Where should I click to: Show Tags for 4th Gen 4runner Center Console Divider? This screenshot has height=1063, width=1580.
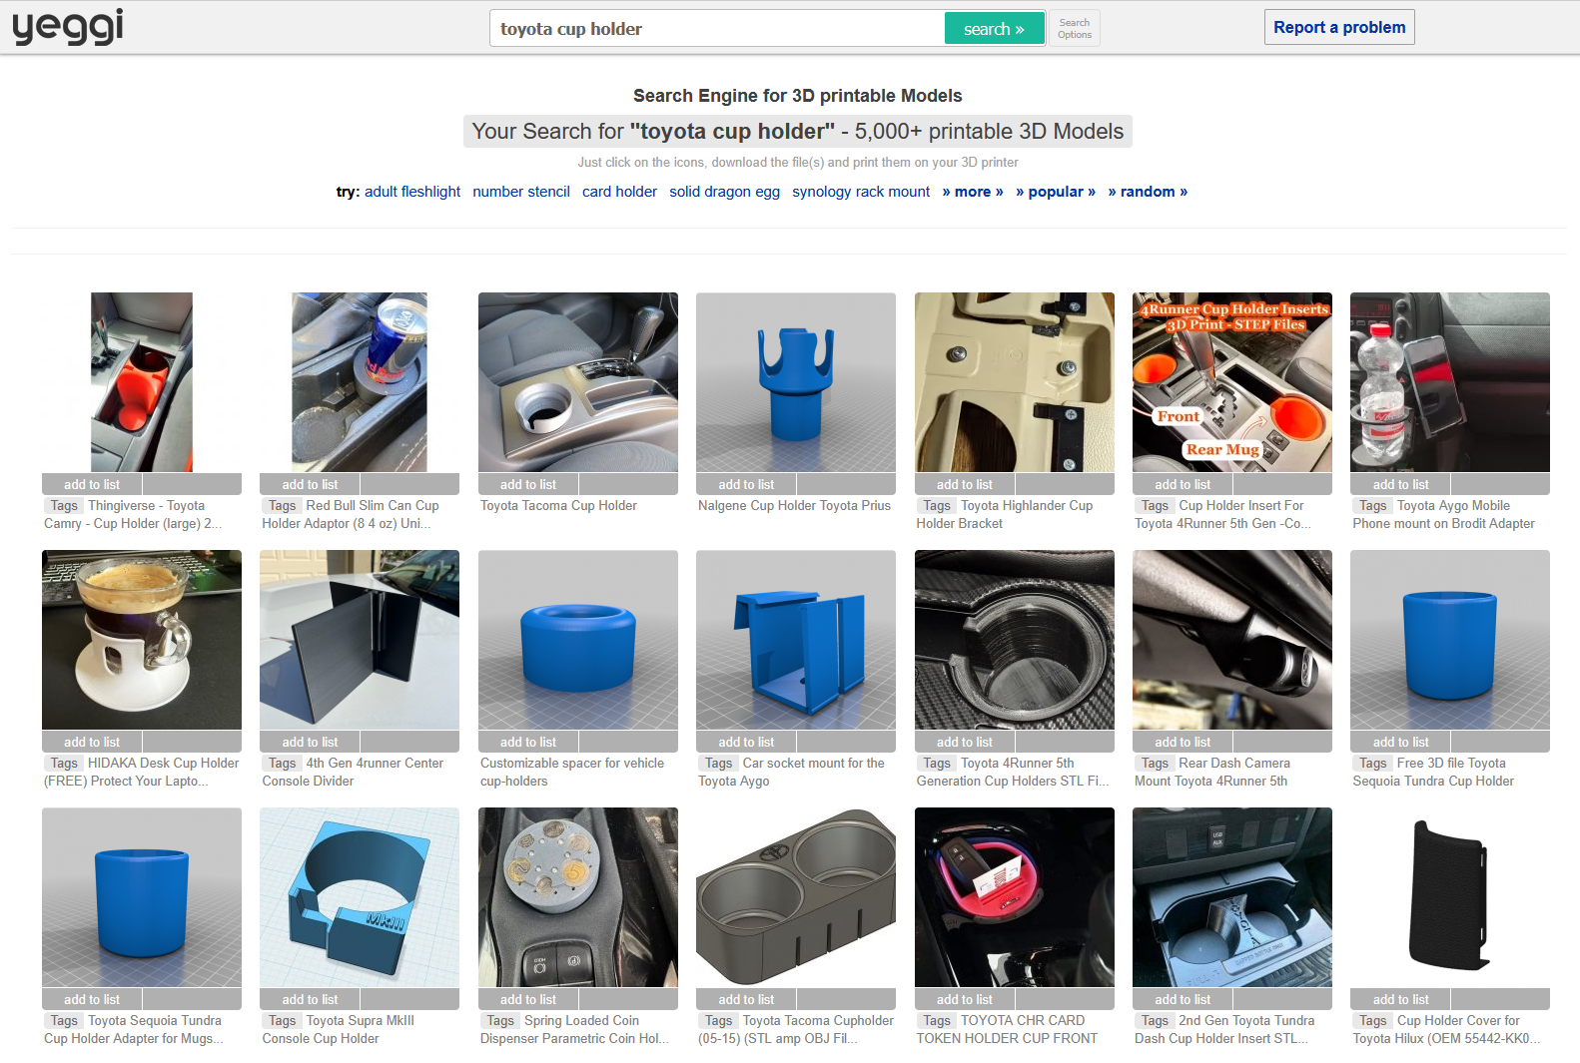click(x=283, y=764)
